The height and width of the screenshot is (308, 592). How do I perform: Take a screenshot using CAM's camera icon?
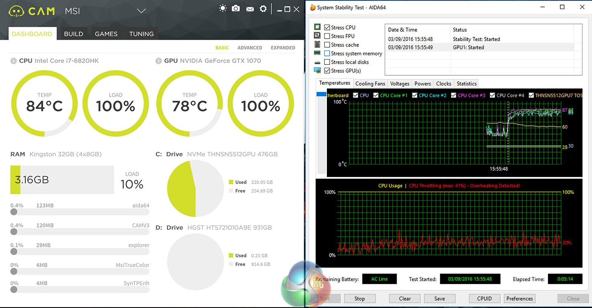(236, 8)
